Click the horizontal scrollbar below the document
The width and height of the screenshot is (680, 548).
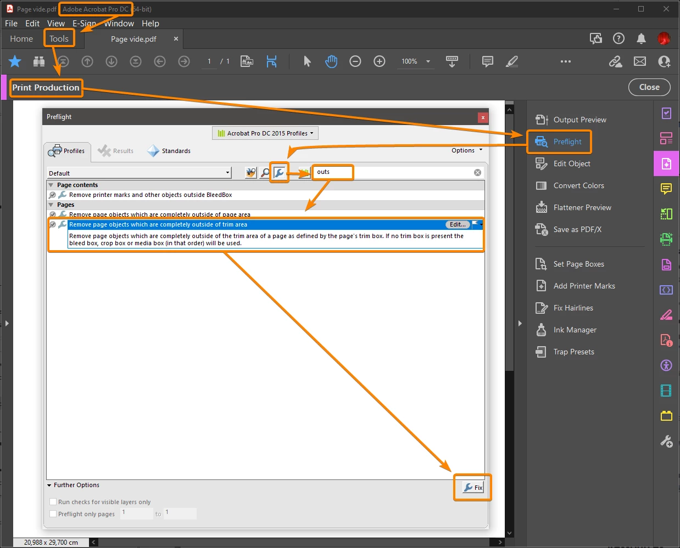[297, 542]
